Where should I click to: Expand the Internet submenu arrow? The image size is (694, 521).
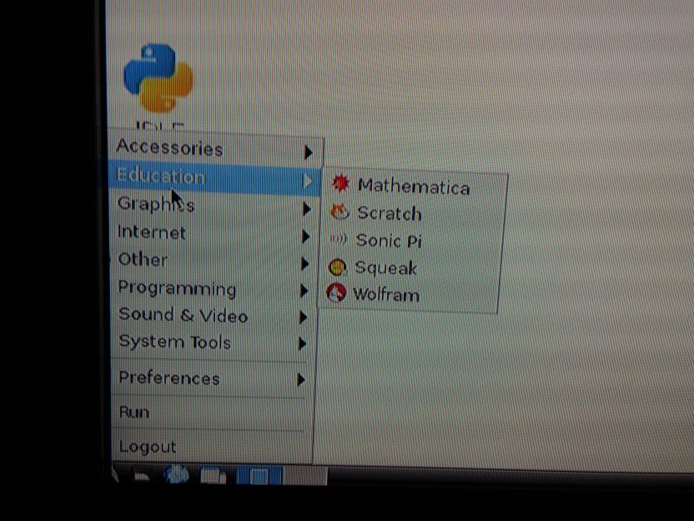[305, 236]
